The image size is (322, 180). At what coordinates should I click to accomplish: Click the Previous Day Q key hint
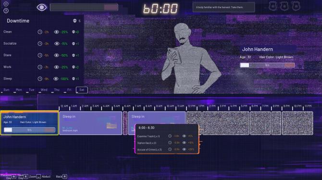pyautogui.click(x=8, y=177)
